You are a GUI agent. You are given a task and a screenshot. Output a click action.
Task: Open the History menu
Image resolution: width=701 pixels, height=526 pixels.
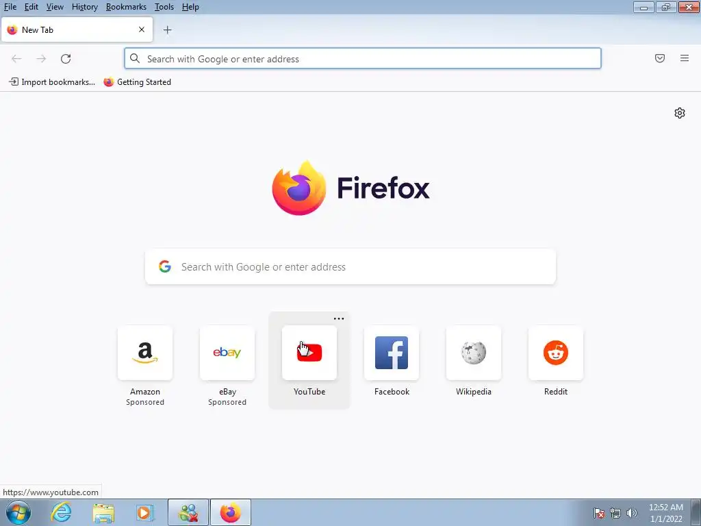tap(84, 7)
